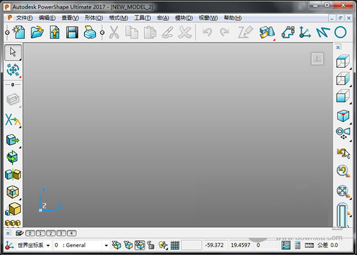Close the levels toolbar with X button
357x255 pixels.
click(8, 233)
